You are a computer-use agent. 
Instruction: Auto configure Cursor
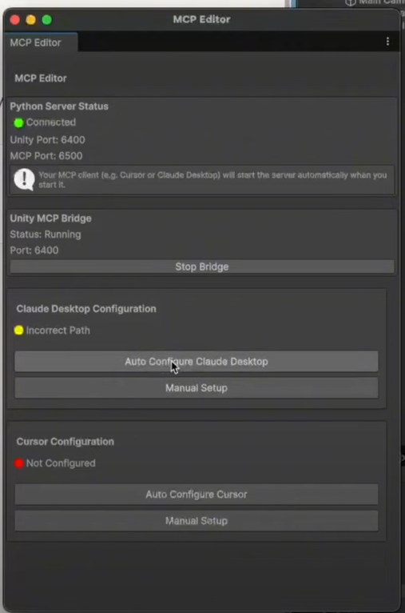point(197,494)
